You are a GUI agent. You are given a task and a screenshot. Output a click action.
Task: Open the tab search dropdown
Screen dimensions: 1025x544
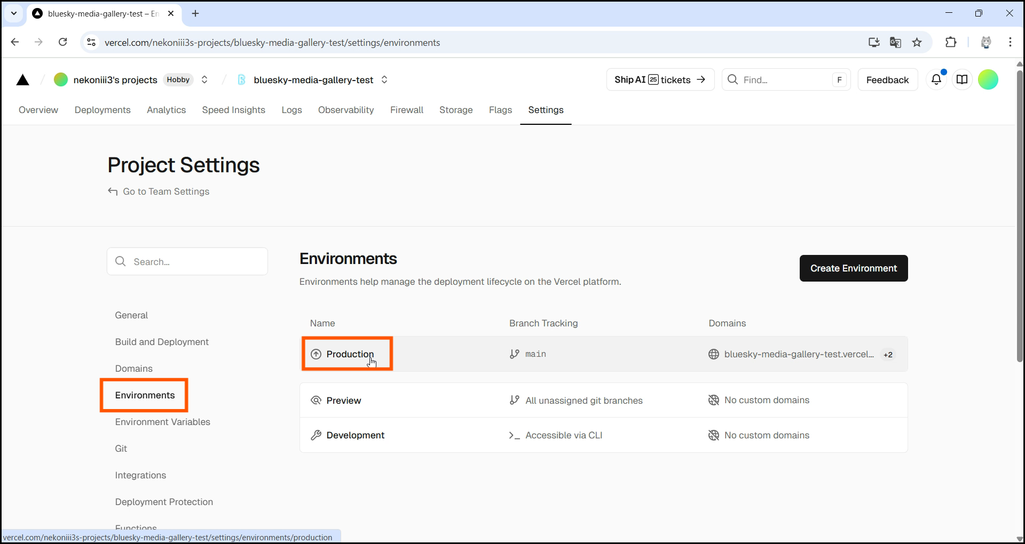tap(14, 13)
